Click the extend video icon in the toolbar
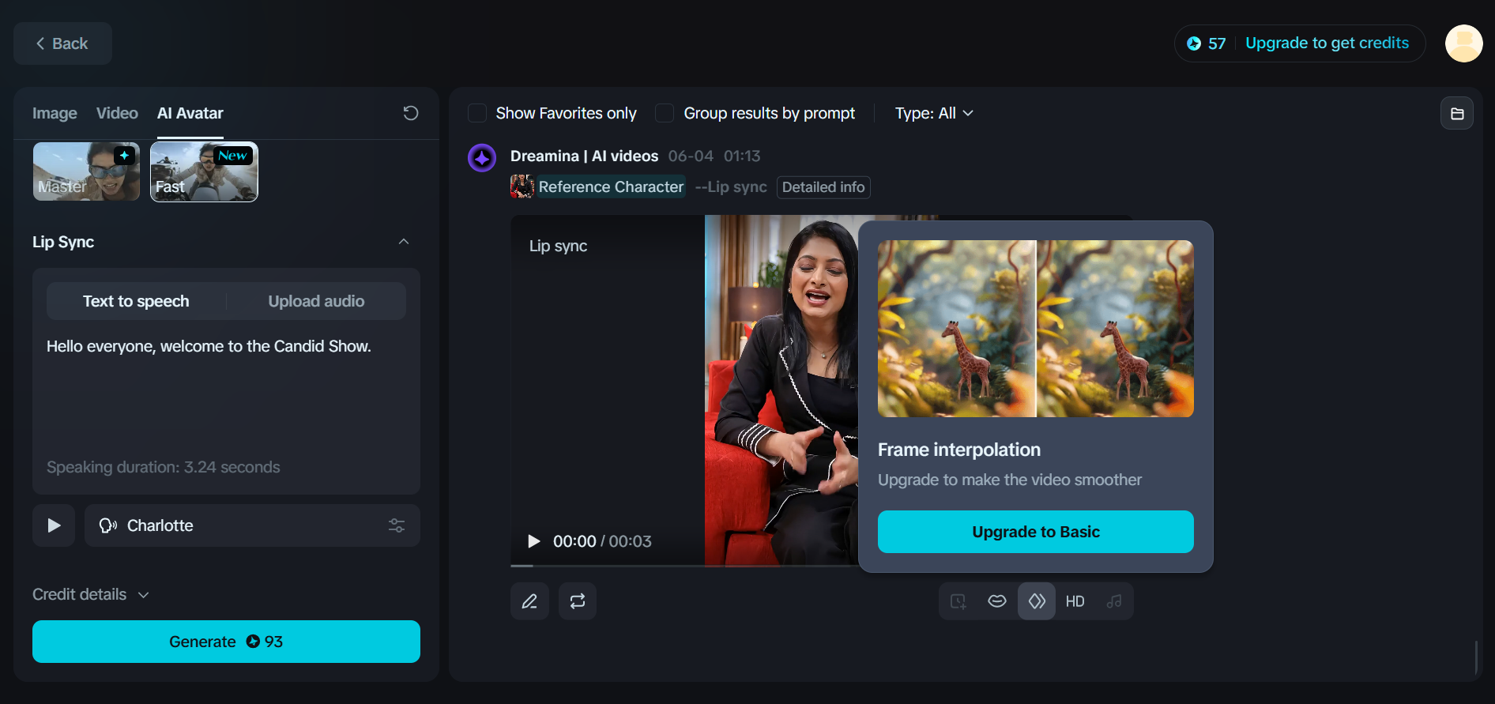Image resolution: width=1495 pixels, height=704 pixels. tap(958, 601)
